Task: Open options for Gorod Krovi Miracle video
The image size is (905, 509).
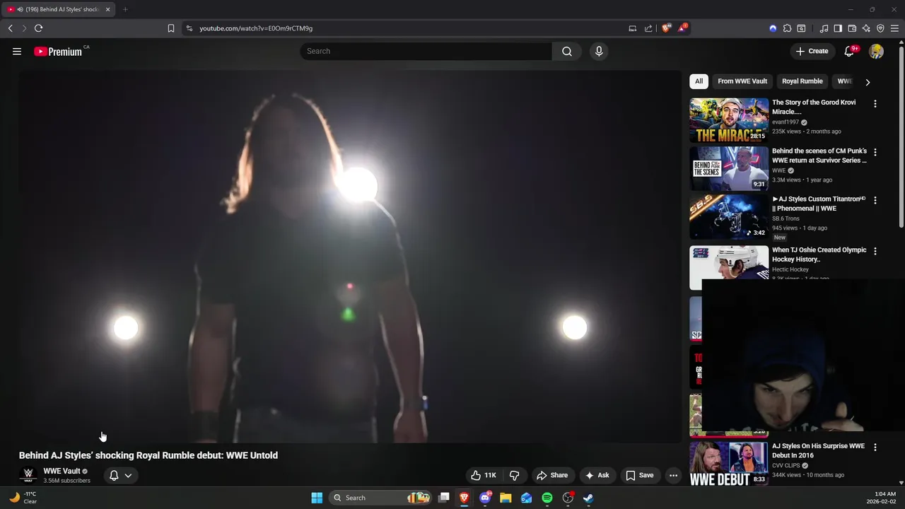Action: [x=875, y=104]
